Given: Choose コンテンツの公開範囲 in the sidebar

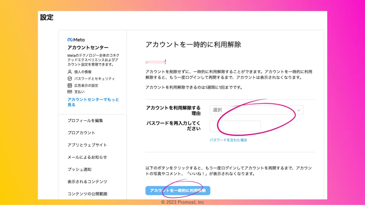Looking at the screenshot, I should [87, 194].
